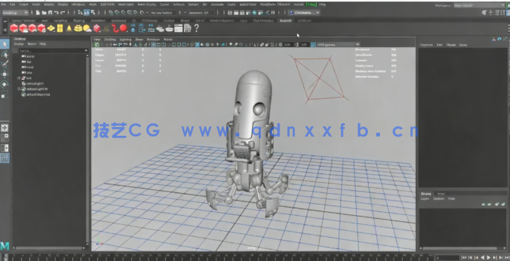Activate the Paint Selection tool
The image size is (510, 261).
click(x=5, y=64)
